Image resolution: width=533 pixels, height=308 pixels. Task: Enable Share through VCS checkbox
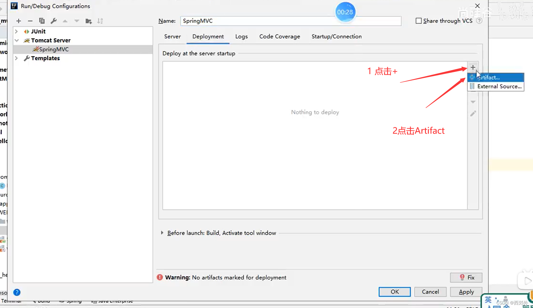click(419, 21)
